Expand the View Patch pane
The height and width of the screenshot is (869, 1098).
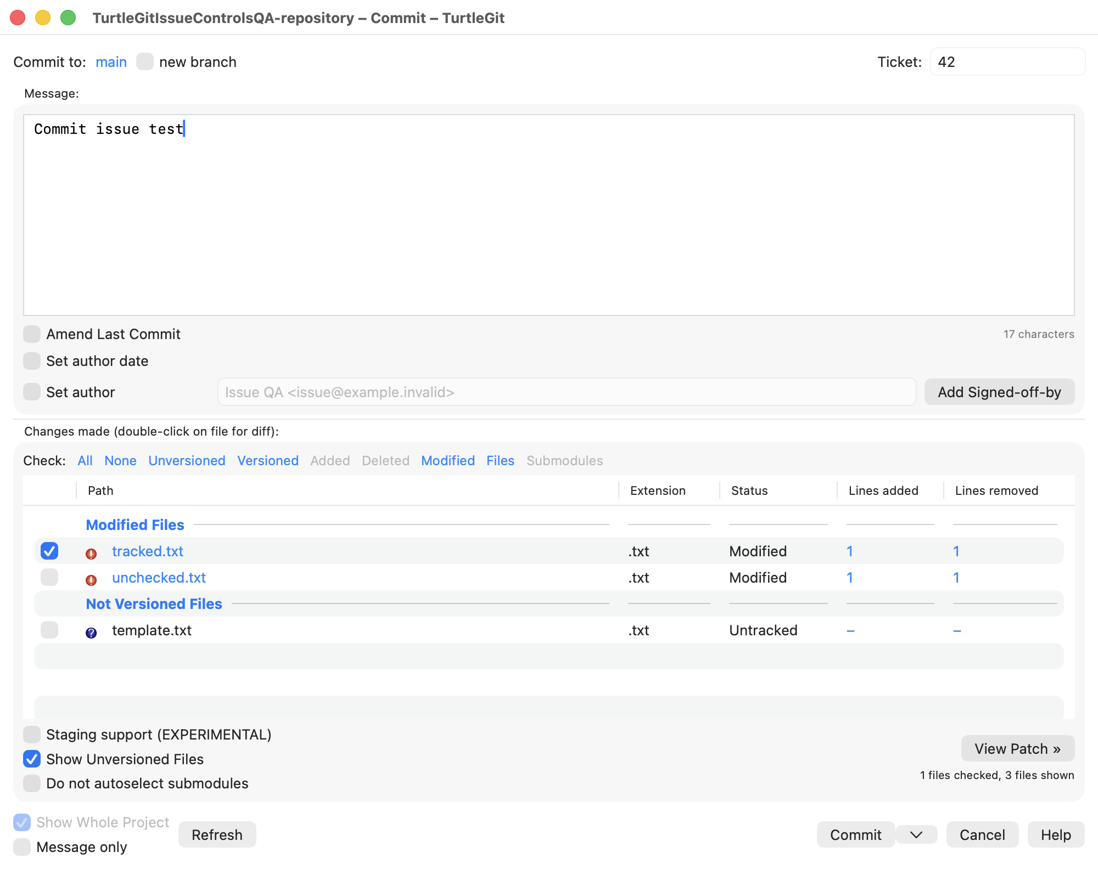point(1018,749)
